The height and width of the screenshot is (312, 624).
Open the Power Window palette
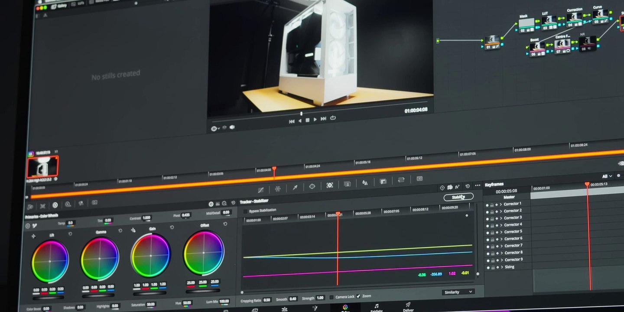tap(312, 186)
